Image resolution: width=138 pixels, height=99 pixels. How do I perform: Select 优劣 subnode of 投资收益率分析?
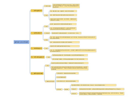point(46,15)
